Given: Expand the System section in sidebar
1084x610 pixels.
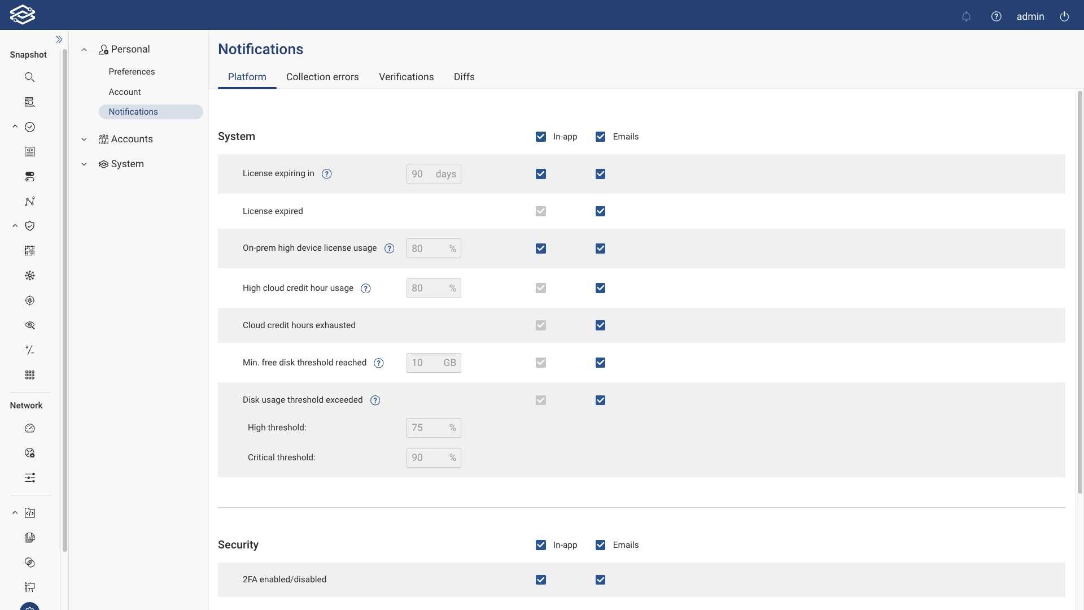Looking at the screenshot, I should point(84,164).
